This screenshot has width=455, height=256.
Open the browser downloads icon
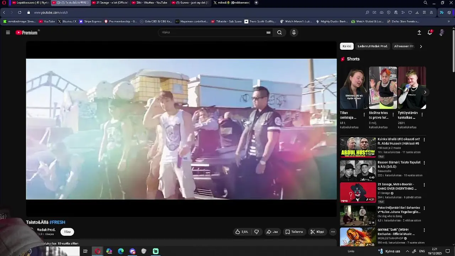pyautogui.click(x=417, y=12)
